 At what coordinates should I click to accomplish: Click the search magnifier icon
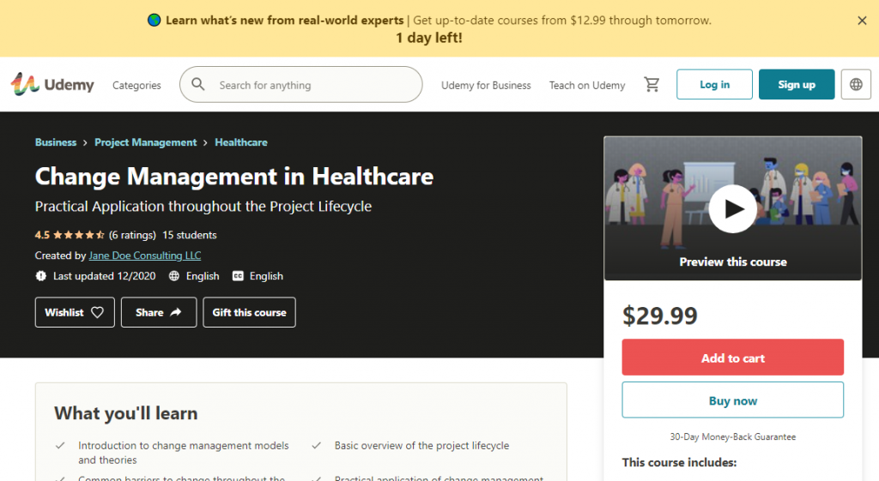click(198, 85)
